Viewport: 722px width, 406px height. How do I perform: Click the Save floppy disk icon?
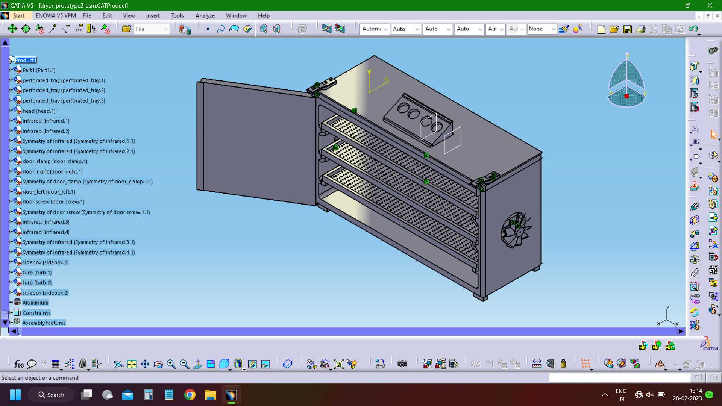point(627,29)
